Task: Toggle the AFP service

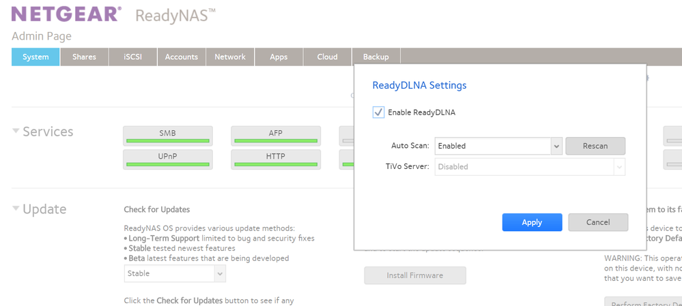Action: click(276, 136)
